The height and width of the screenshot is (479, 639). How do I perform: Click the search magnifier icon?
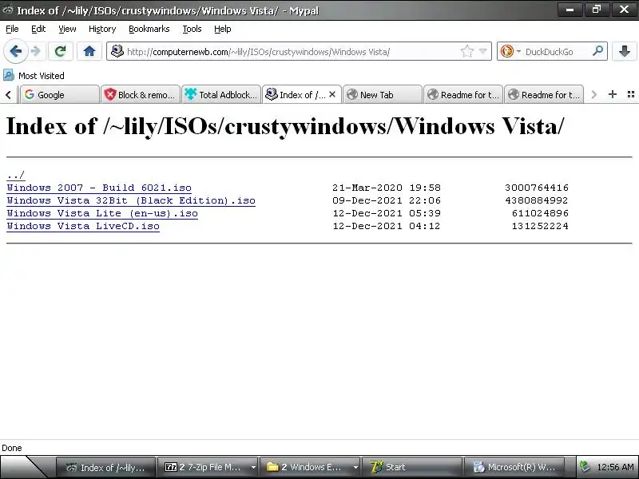click(597, 51)
